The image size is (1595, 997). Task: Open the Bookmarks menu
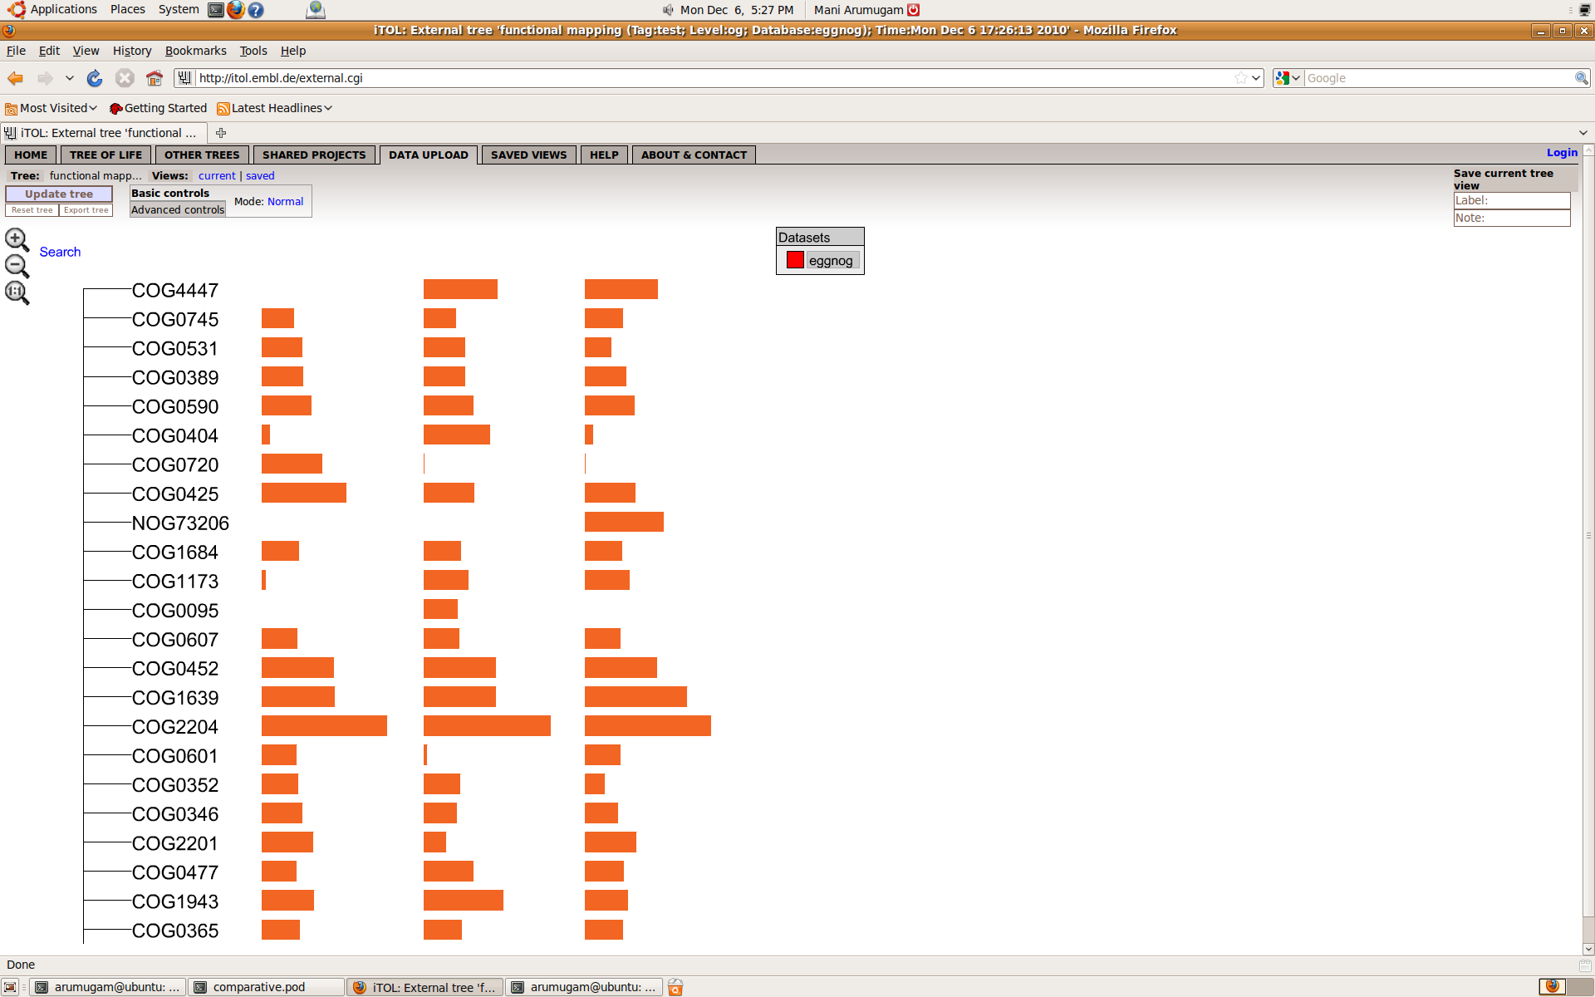pos(195,51)
